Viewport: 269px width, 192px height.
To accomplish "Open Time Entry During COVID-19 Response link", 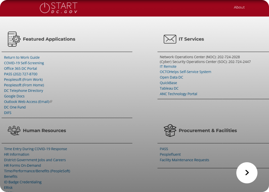I will tap(36, 149).
